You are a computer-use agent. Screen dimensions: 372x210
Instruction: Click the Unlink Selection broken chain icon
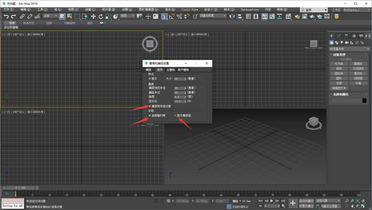[30, 16]
